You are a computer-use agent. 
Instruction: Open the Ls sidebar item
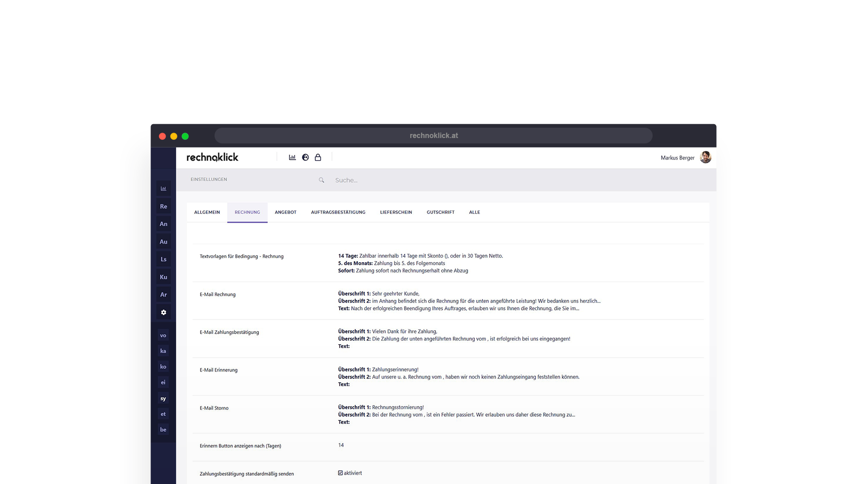click(x=163, y=259)
